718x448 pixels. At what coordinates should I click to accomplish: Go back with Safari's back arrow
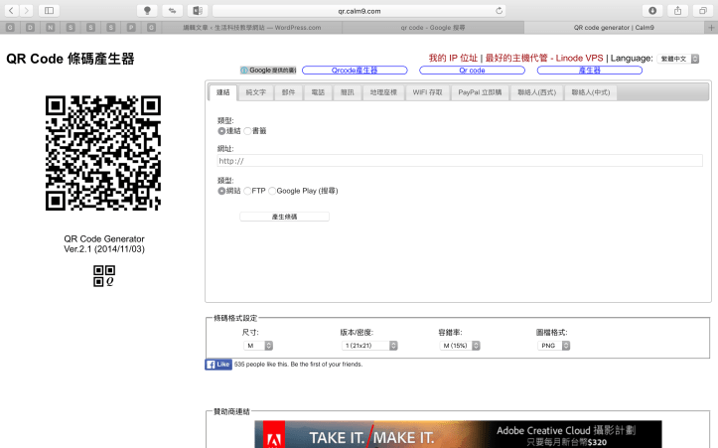coord(11,10)
